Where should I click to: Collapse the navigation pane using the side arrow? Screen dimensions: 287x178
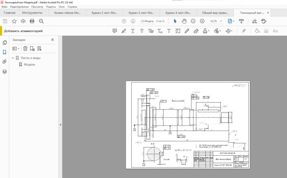(x=60, y=125)
